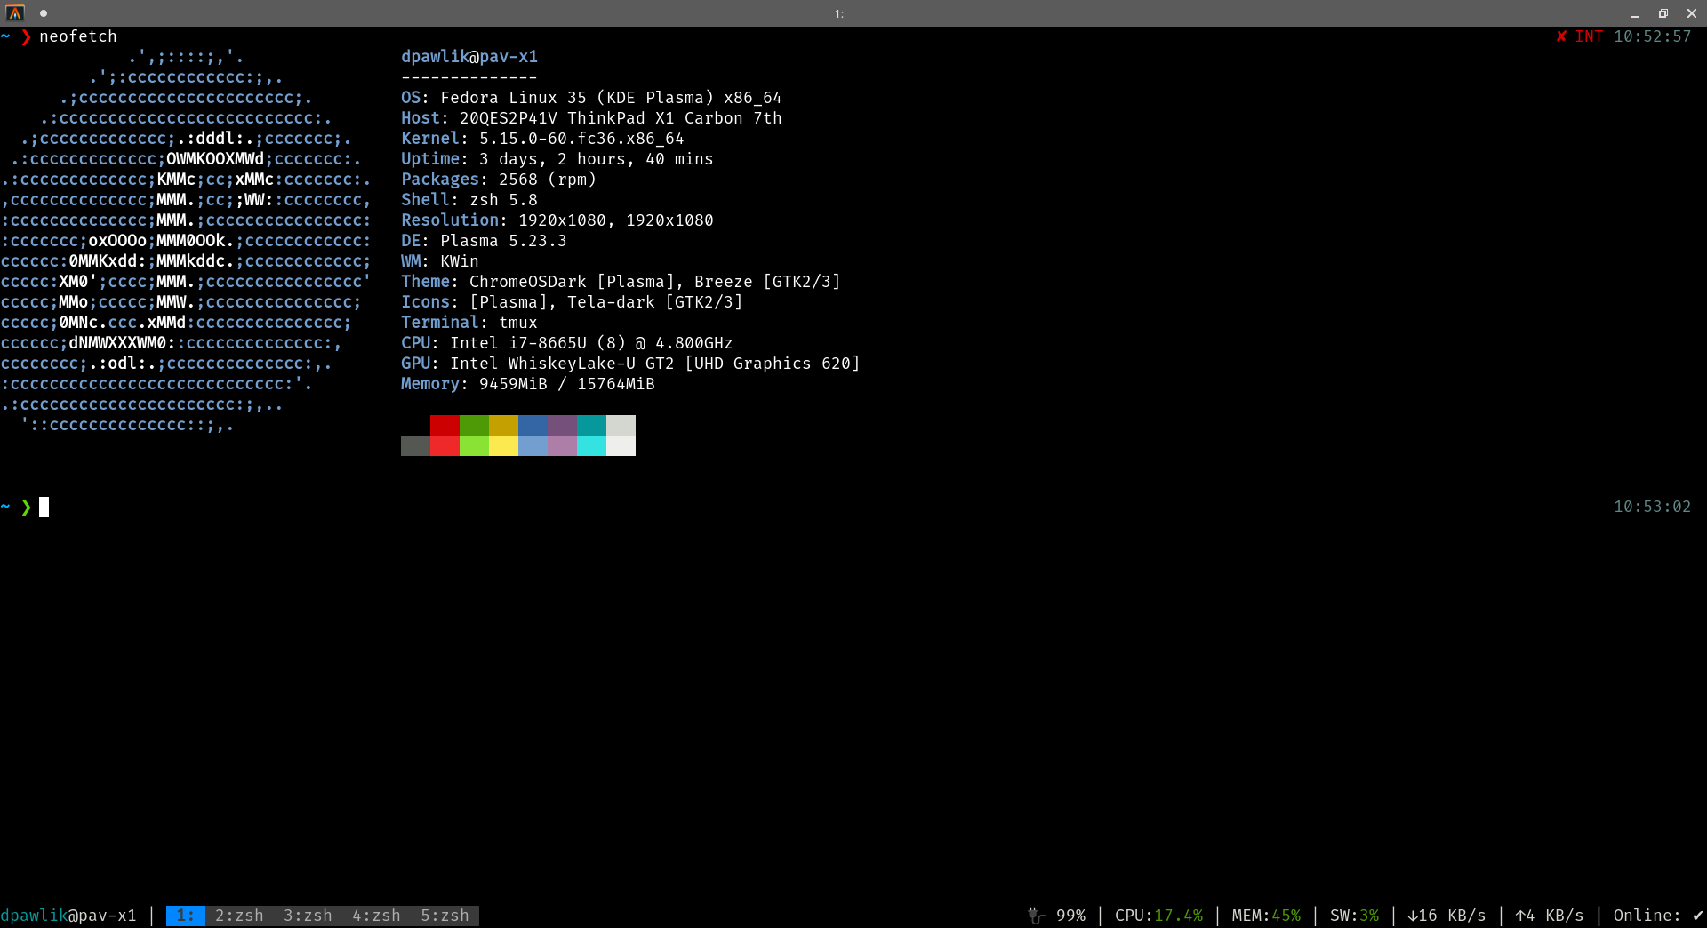The height and width of the screenshot is (928, 1707).
Task: Click the Alacritty app icon in title bar
Action: click(15, 12)
